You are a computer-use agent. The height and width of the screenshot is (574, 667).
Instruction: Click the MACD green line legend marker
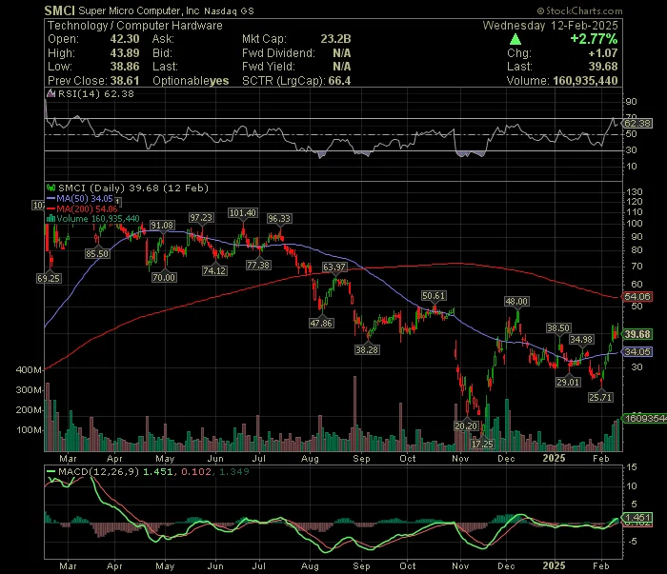[x=51, y=471]
